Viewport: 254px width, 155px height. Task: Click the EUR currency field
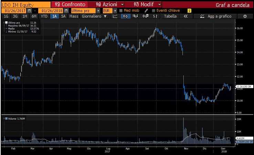[108, 11]
